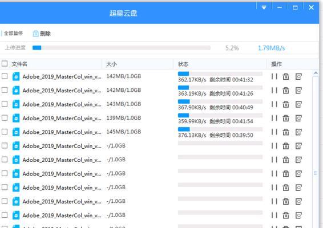323x228 pixels.
Task: Open file location for 367.90KB/s upload
Action: point(298,104)
